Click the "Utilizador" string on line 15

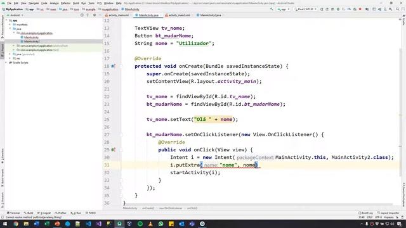194,44
